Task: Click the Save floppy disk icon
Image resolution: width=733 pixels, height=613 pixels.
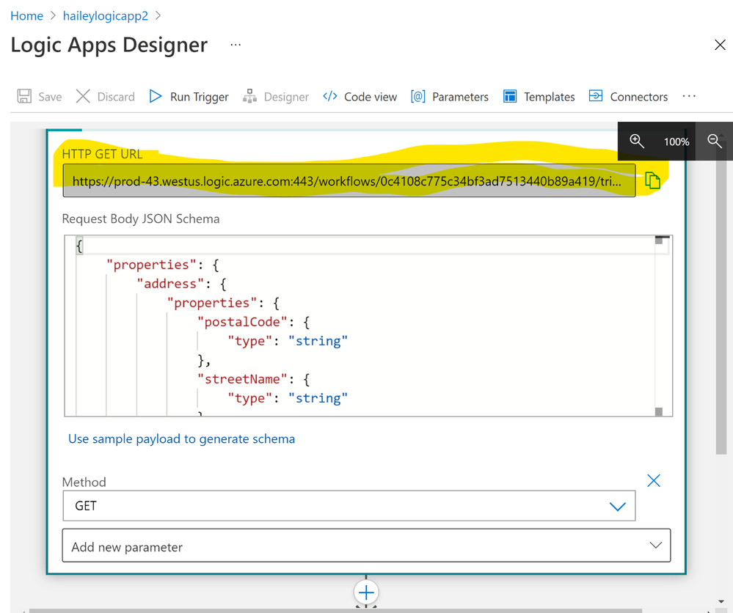Action: (x=24, y=96)
